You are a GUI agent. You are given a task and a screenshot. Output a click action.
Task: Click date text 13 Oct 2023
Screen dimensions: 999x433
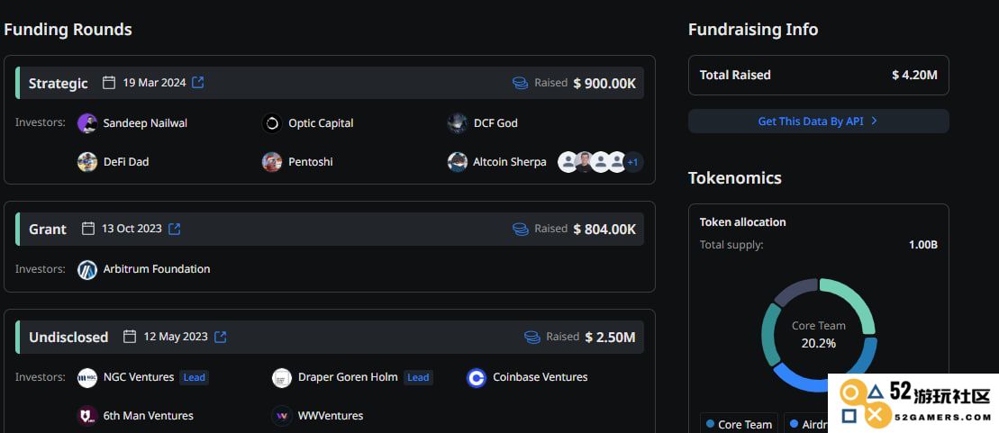pyautogui.click(x=132, y=229)
